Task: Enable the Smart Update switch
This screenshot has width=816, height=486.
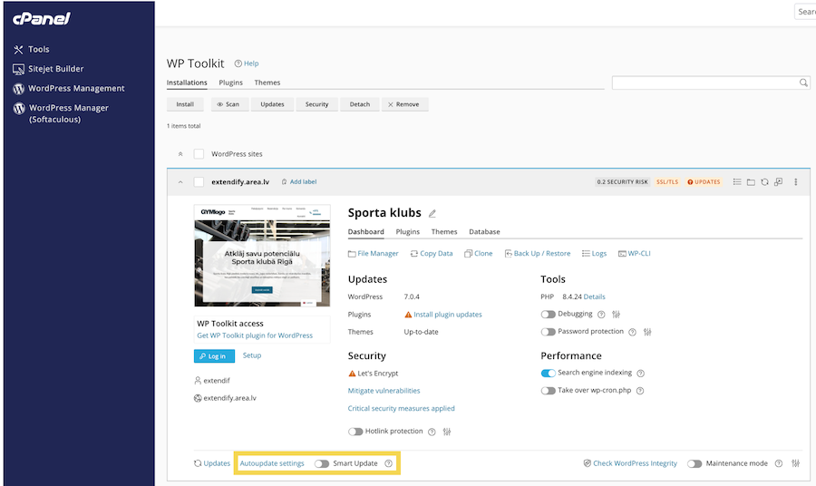Action: [x=322, y=463]
